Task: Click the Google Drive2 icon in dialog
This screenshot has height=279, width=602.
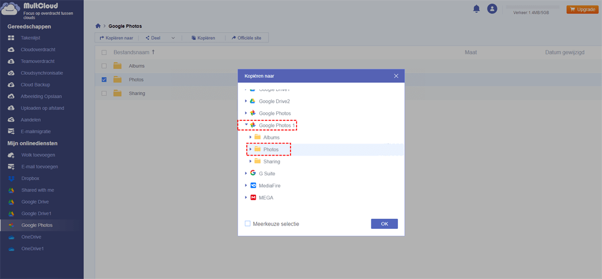Action: click(253, 101)
